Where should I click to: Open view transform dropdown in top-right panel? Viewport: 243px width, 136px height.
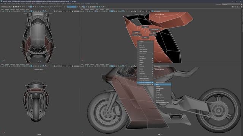(x=161, y=11)
